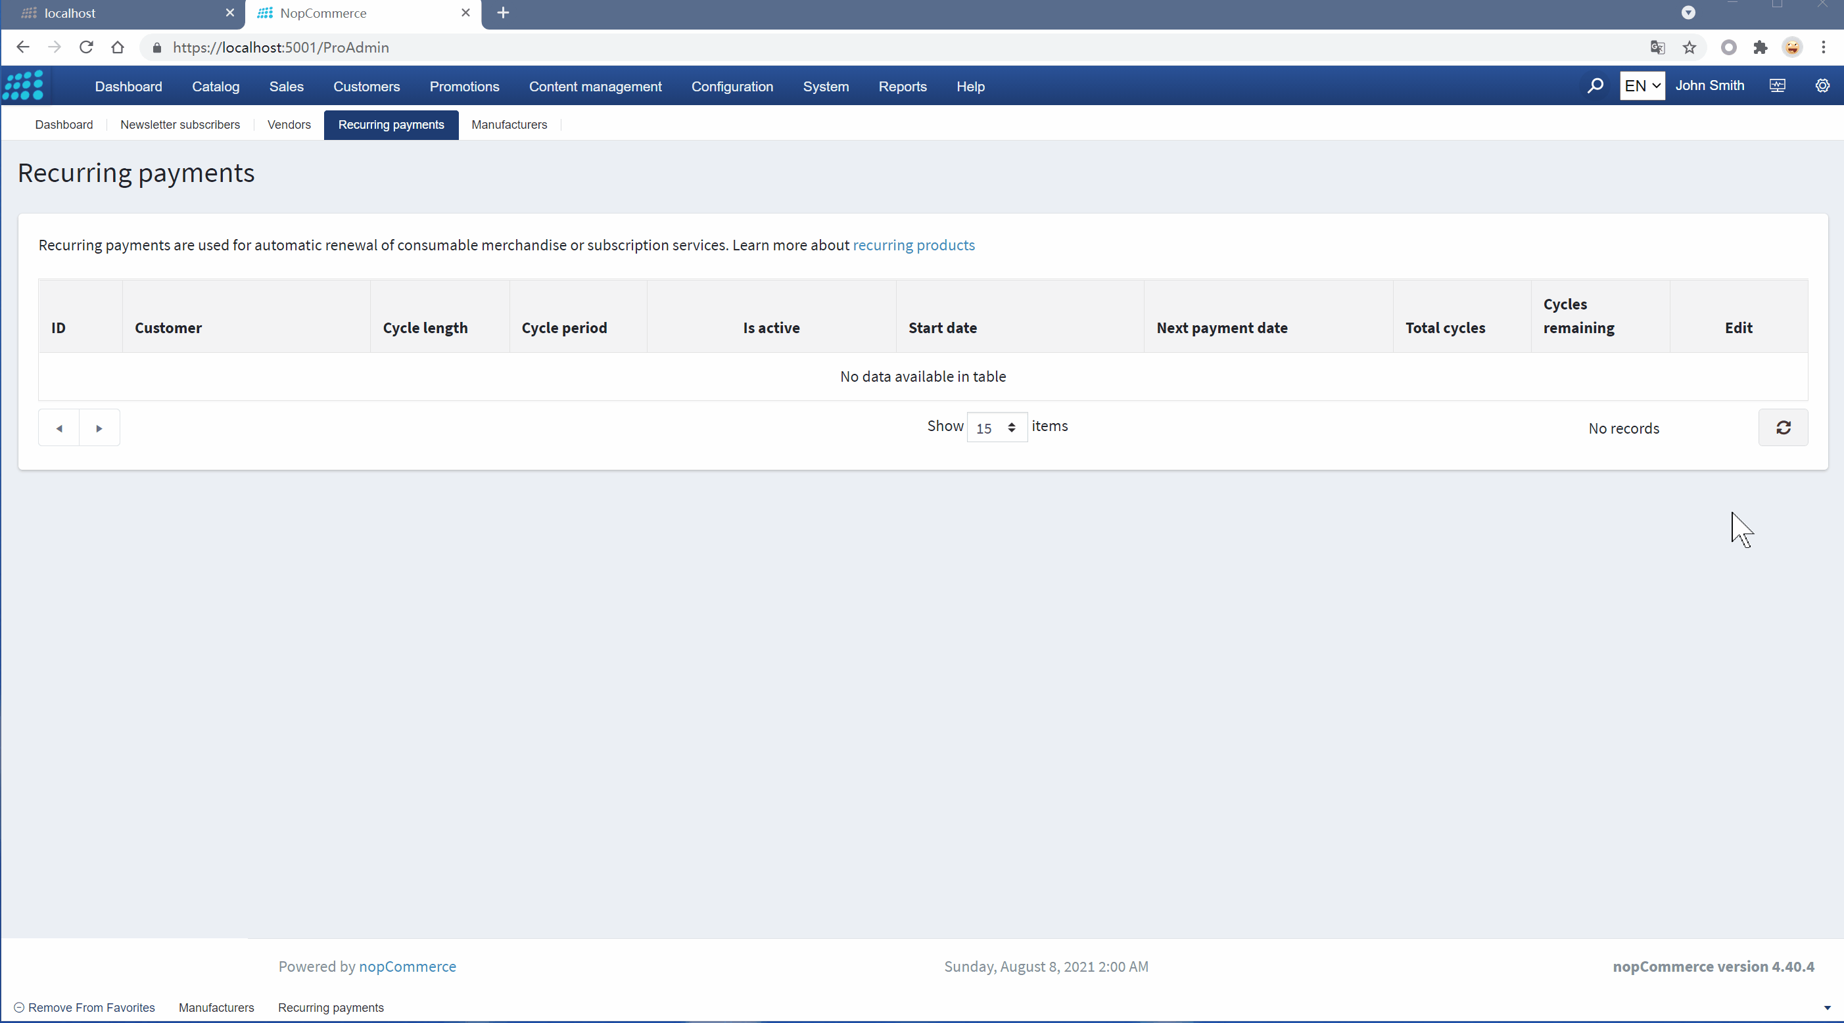Open the EN language dropdown
The image size is (1844, 1023).
pyautogui.click(x=1642, y=86)
